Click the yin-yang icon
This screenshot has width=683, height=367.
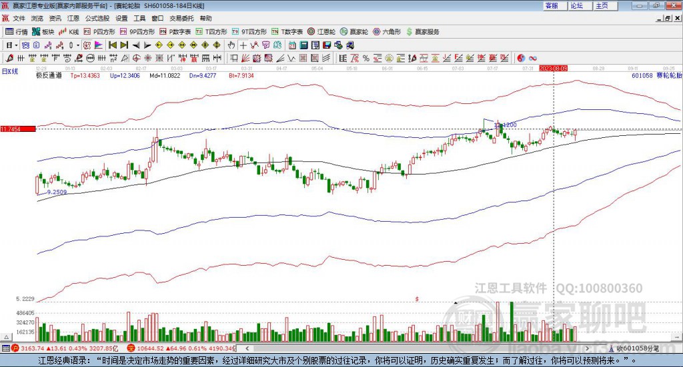(520, 58)
